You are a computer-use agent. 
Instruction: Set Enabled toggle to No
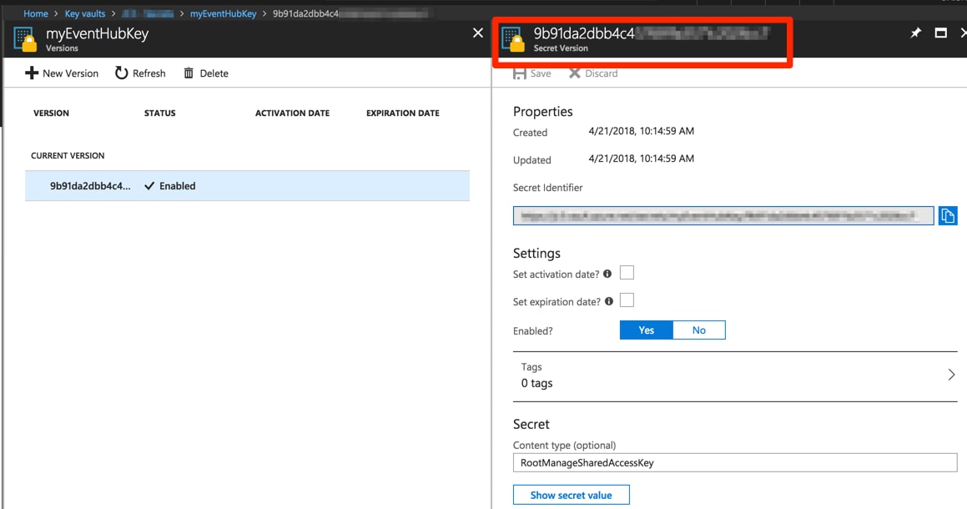(x=698, y=330)
